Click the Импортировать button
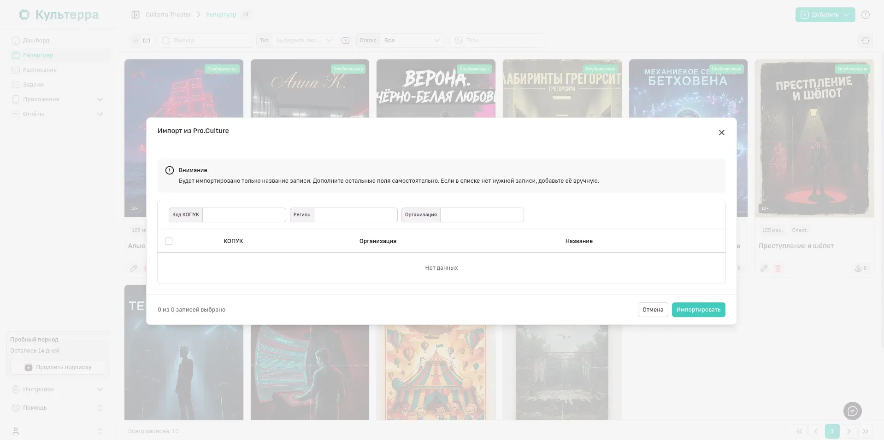 [x=699, y=310]
